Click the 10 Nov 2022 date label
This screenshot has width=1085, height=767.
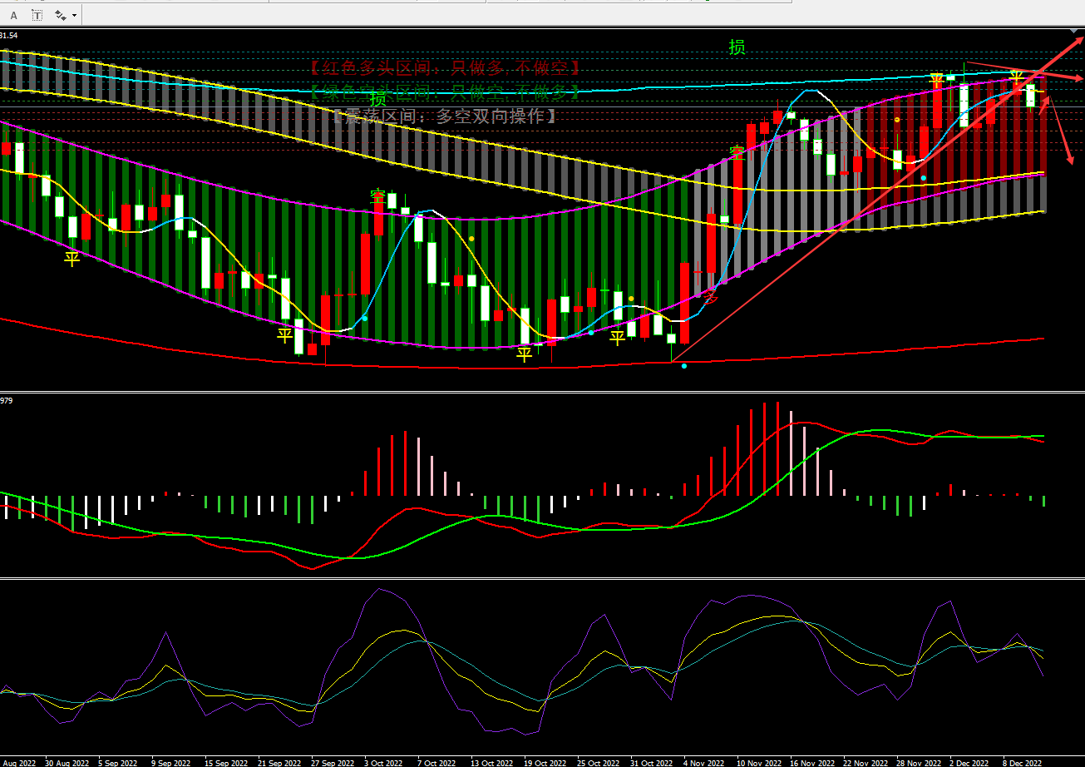tap(757, 763)
